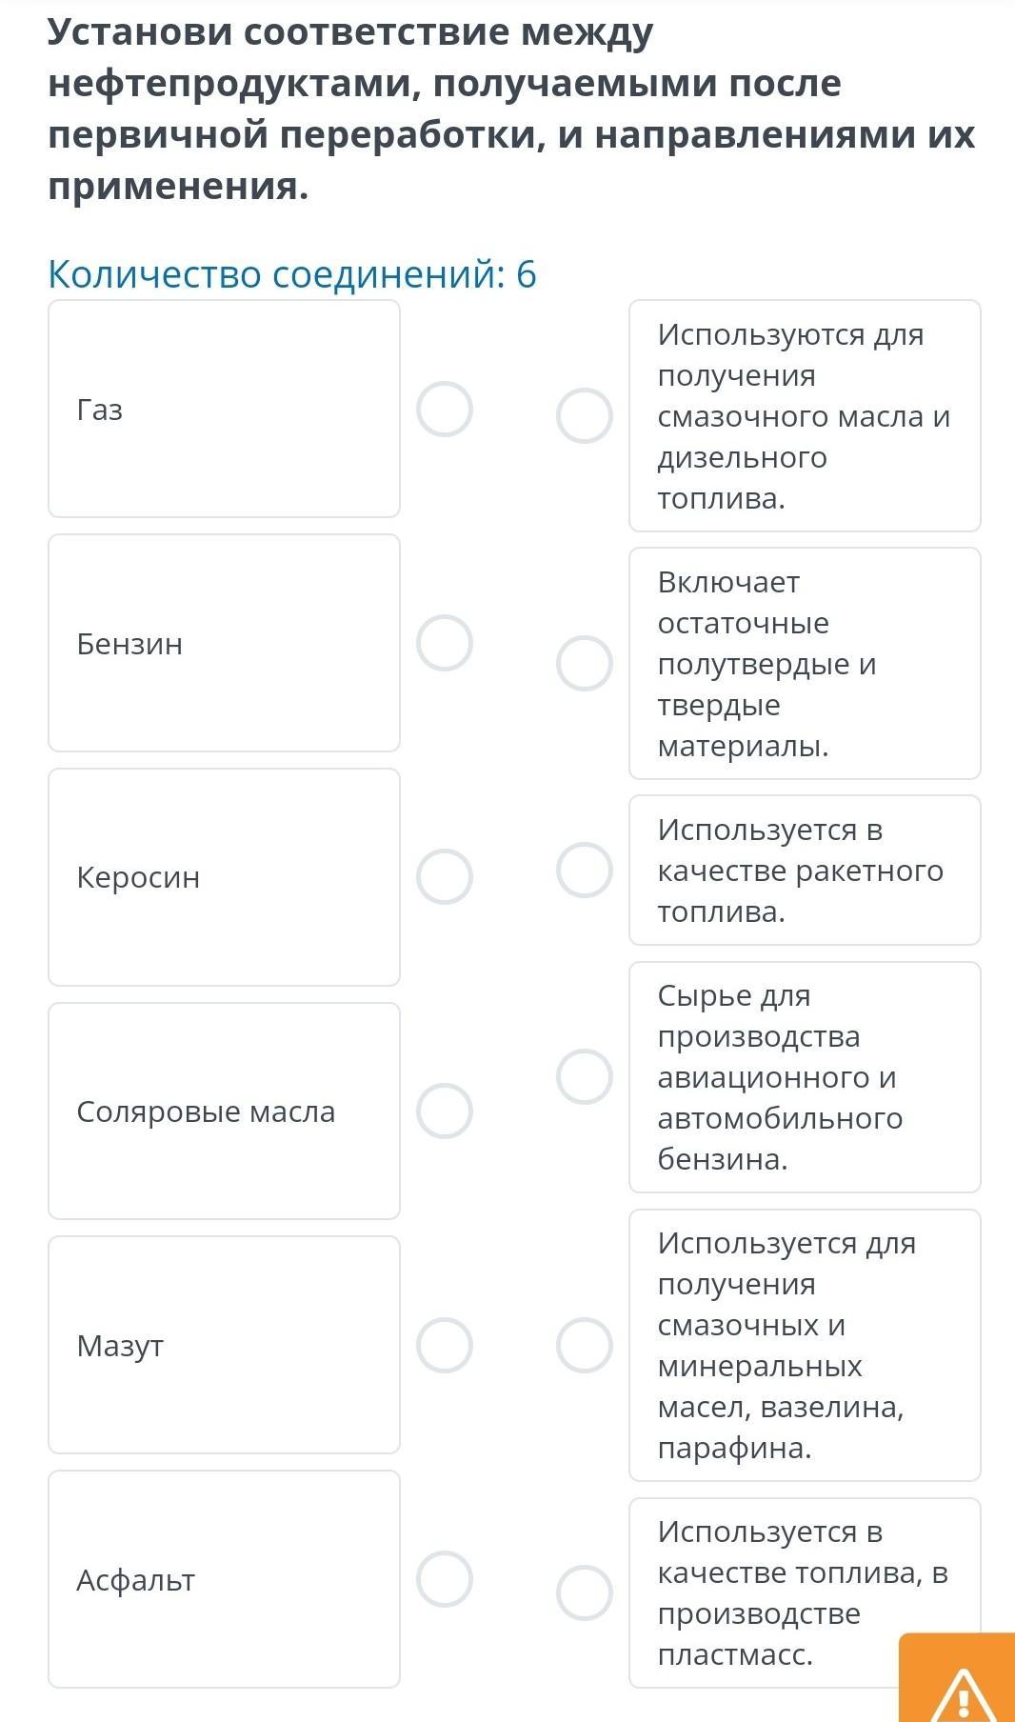The image size is (1015, 1722).
Task: Click the Соляровые масла item card
Action: pos(224,1111)
